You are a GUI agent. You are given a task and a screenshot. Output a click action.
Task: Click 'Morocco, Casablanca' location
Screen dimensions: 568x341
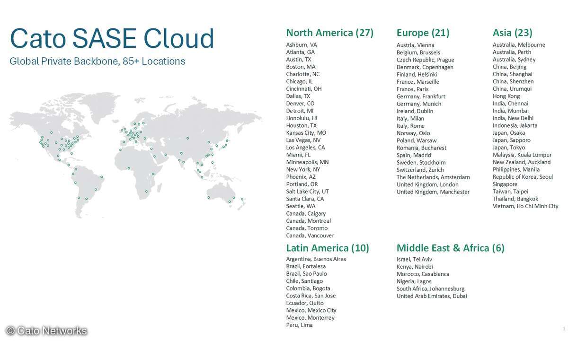(x=423, y=274)
